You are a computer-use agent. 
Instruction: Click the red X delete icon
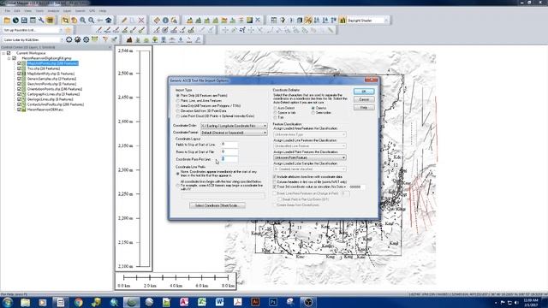click(141, 21)
